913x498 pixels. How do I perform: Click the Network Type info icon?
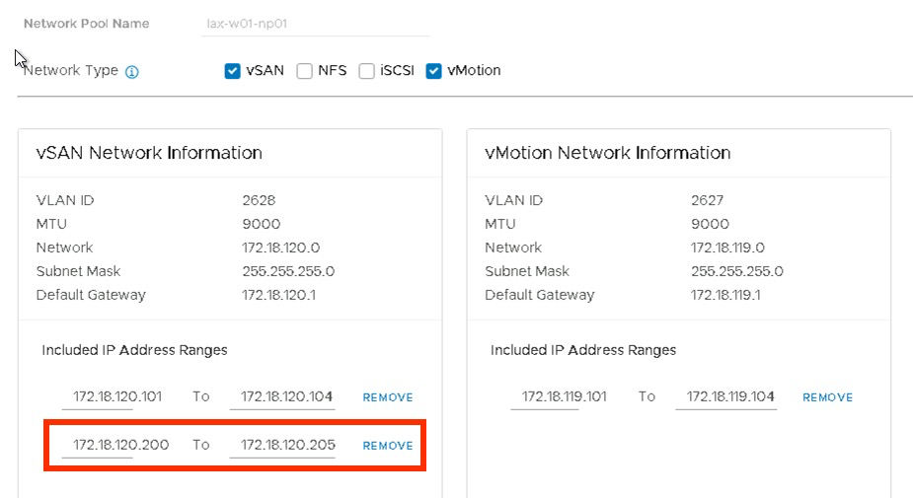[x=132, y=72]
